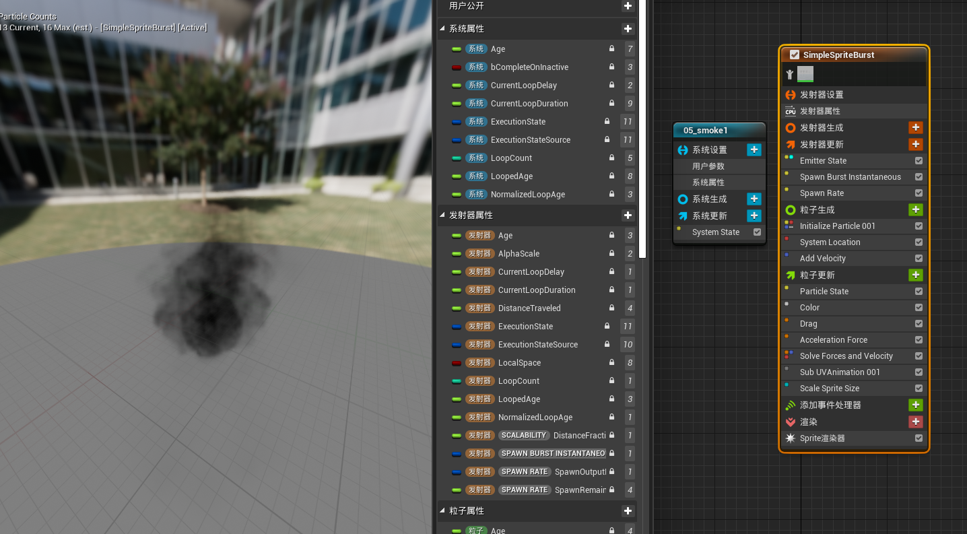Open the 发射器生成 orange stage icon
This screenshot has width=967, height=534.
click(791, 127)
